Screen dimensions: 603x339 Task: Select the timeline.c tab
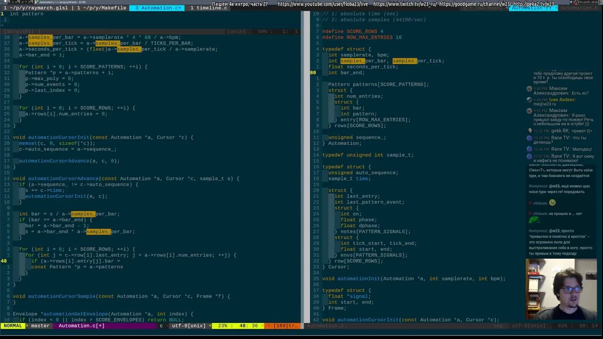tap(209, 8)
